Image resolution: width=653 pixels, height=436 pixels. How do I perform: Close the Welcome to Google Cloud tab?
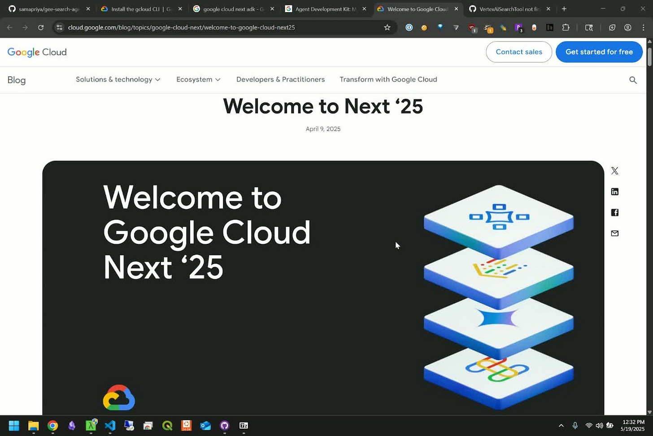[456, 9]
